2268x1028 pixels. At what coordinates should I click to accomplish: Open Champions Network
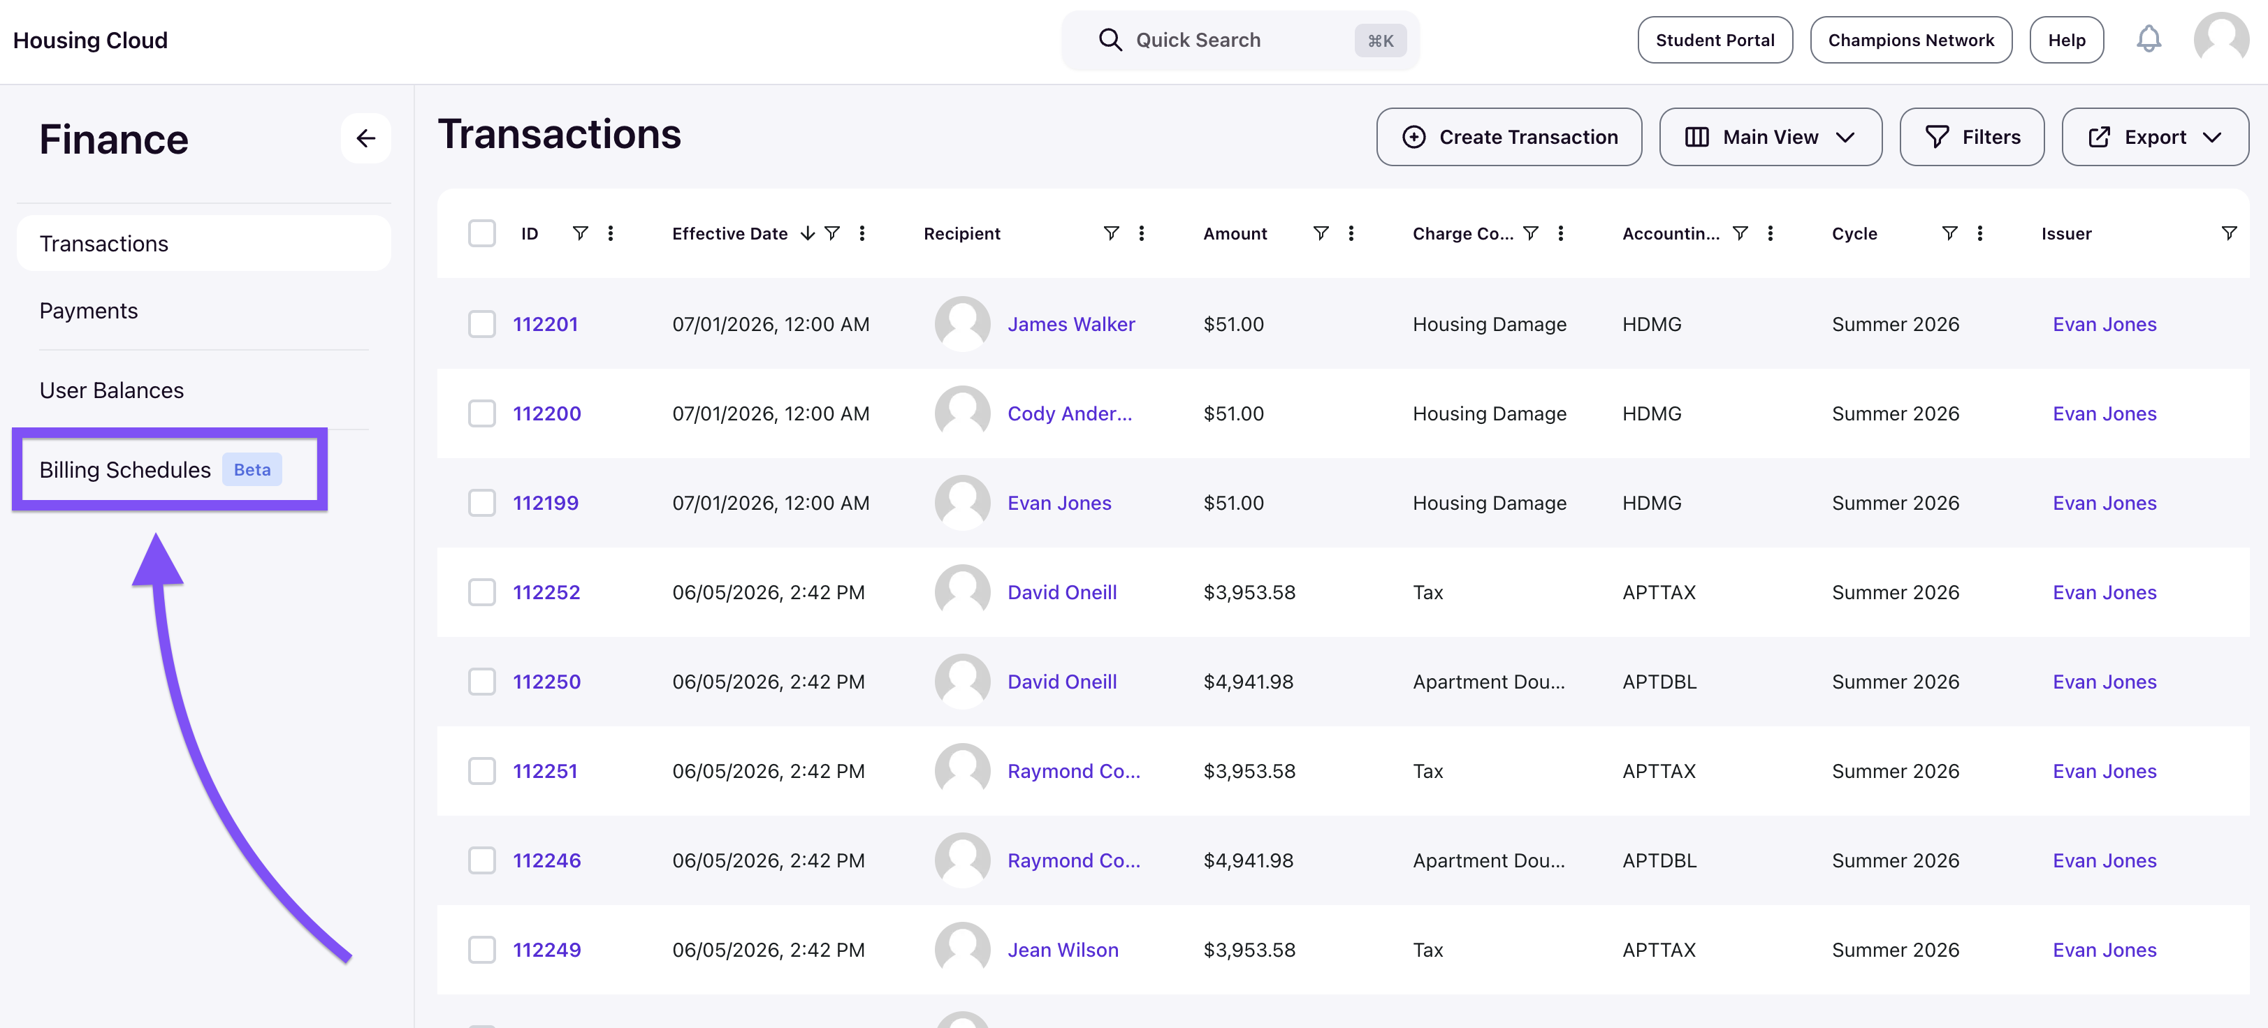pos(1912,41)
